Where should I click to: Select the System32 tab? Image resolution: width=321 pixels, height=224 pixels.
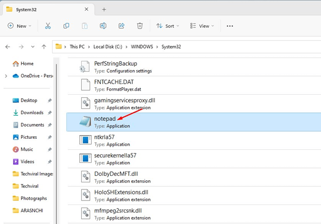point(45,9)
